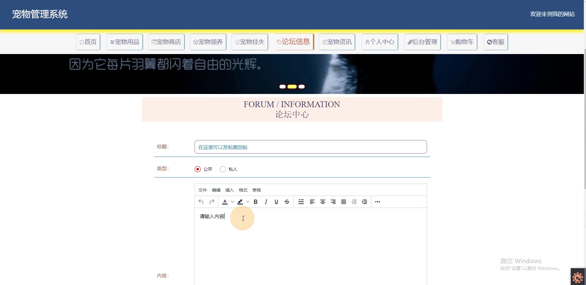Select the yellow middle carousel indicator
This screenshot has width=586, height=285.
[x=292, y=87]
